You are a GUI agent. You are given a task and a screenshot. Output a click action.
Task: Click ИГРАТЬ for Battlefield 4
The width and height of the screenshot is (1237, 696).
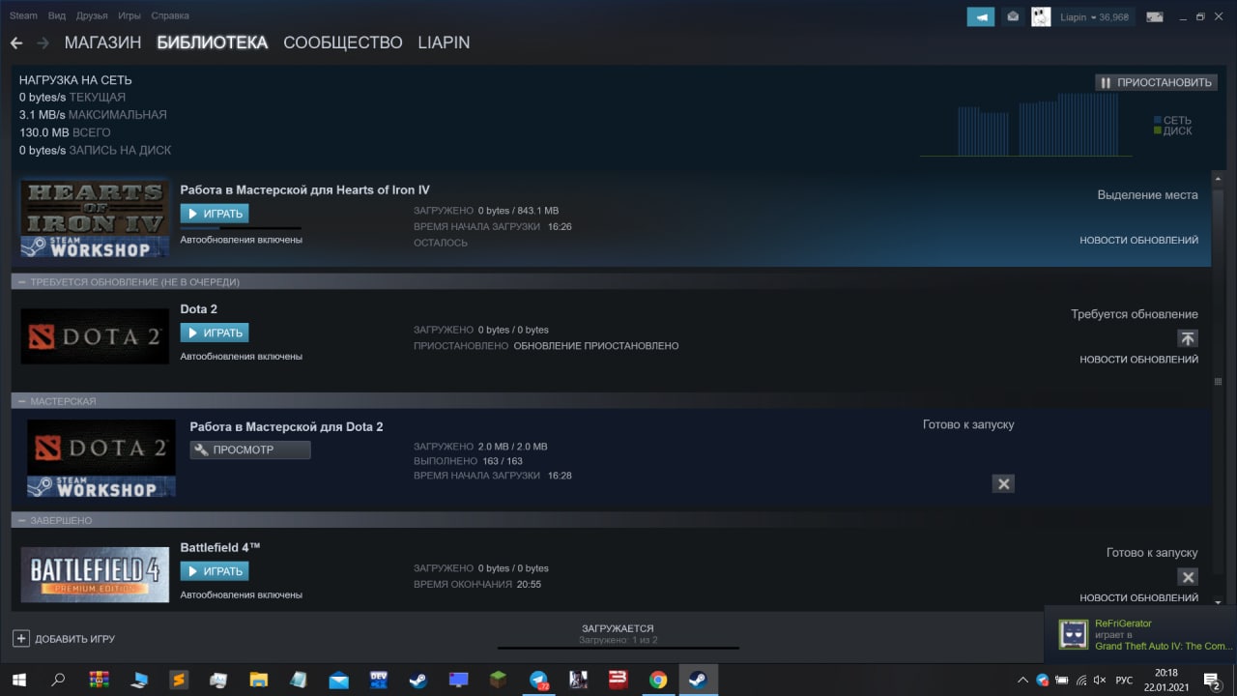click(x=215, y=571)
